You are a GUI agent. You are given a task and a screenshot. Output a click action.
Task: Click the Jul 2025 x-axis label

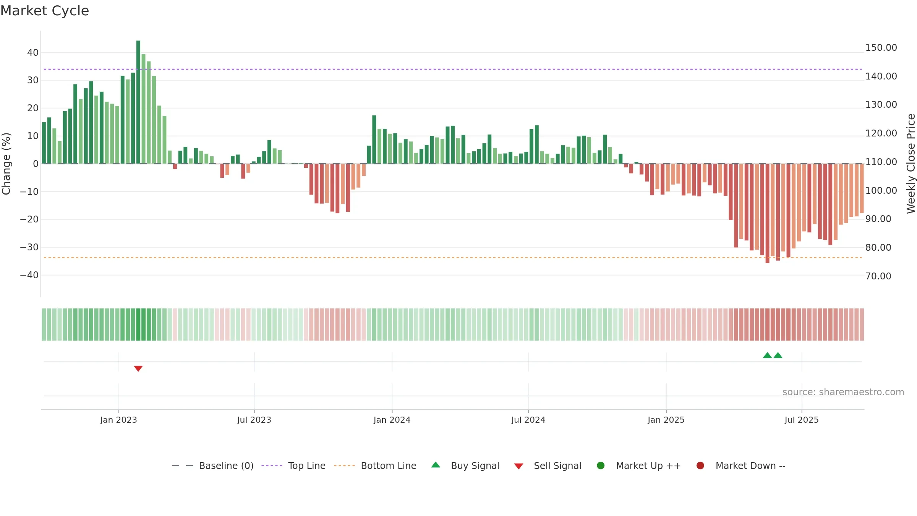tap(802, 420)
